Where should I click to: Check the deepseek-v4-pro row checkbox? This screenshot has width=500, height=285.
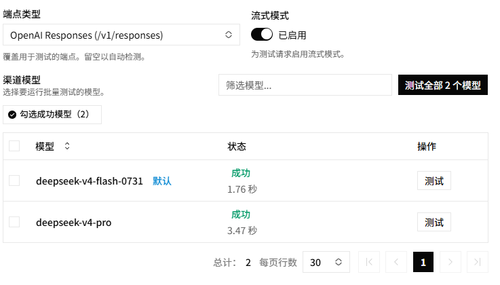click(14, 222)
